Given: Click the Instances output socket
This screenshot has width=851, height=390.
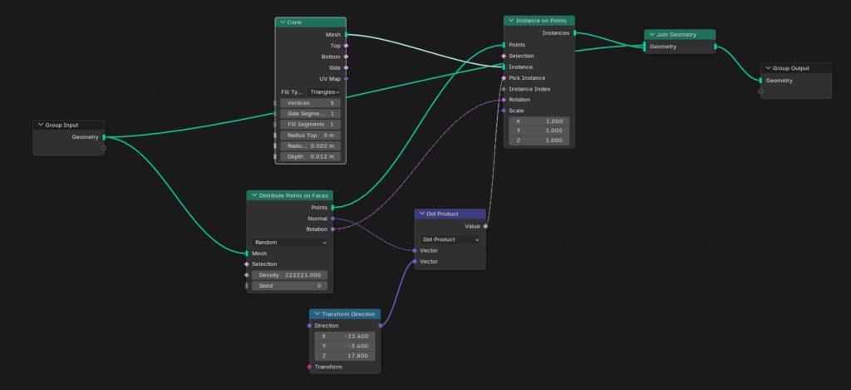Looking at the screenshot, I should [574, 33].
